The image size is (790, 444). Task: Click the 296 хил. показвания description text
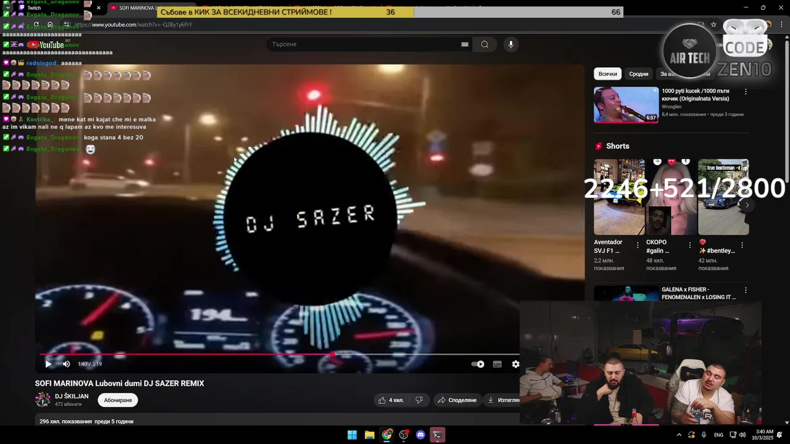pyautogui.click(x=86, y=421)
